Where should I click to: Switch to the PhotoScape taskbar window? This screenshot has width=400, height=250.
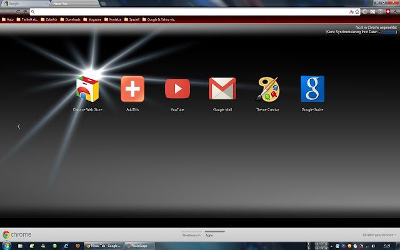[139, 246]
